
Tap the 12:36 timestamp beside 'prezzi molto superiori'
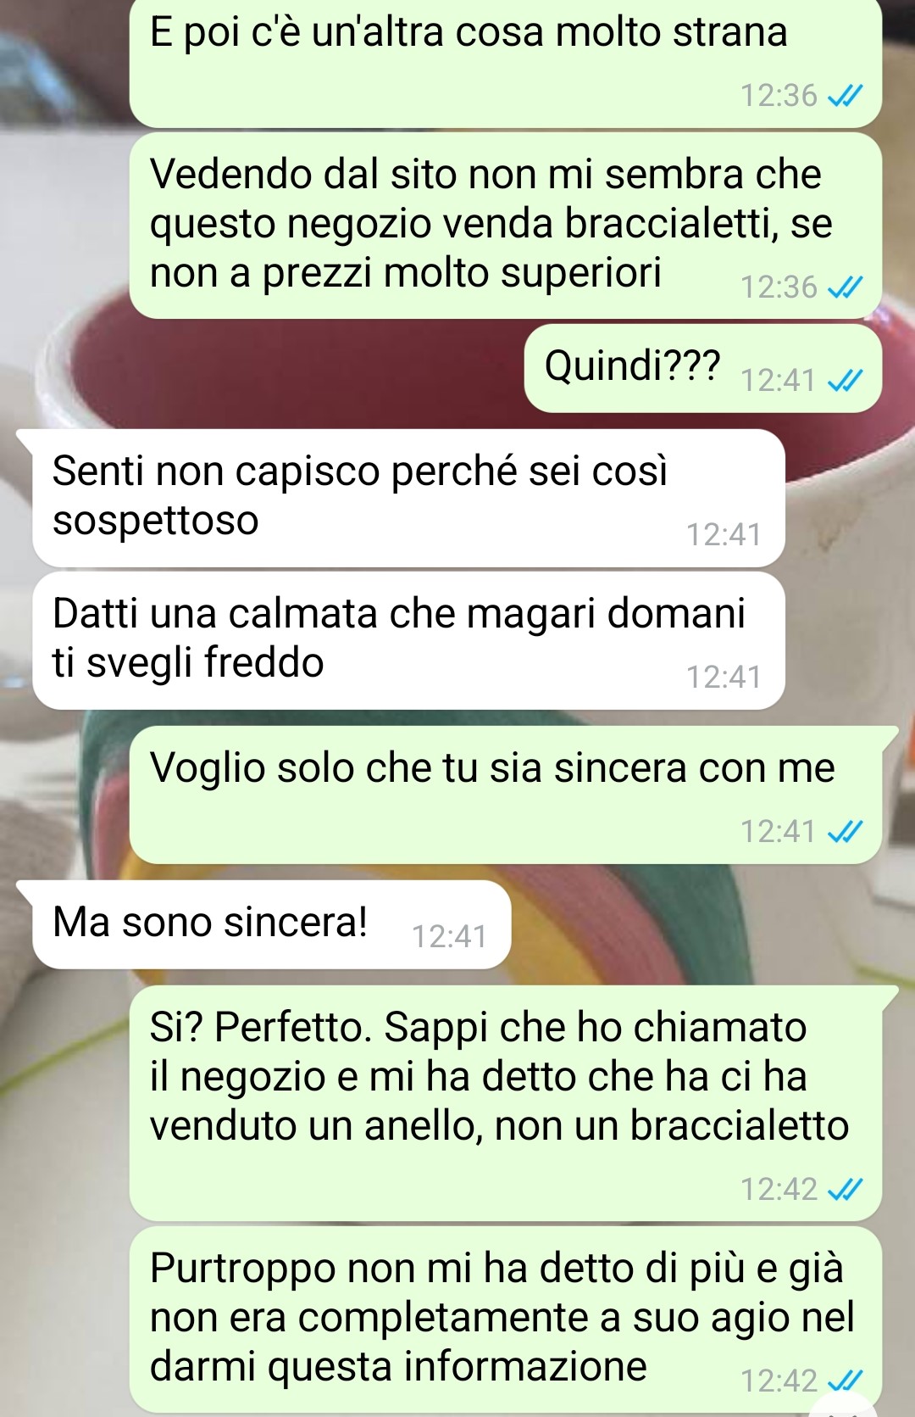click(x=779, y=288)
